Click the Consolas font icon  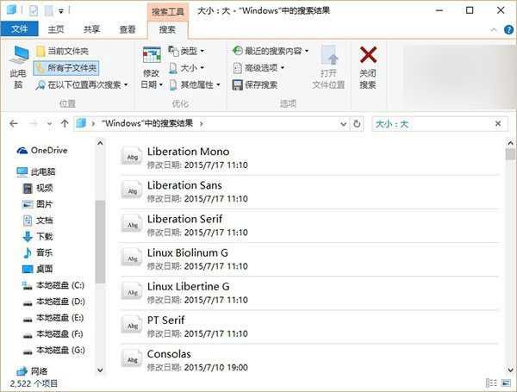coord(132,359)
